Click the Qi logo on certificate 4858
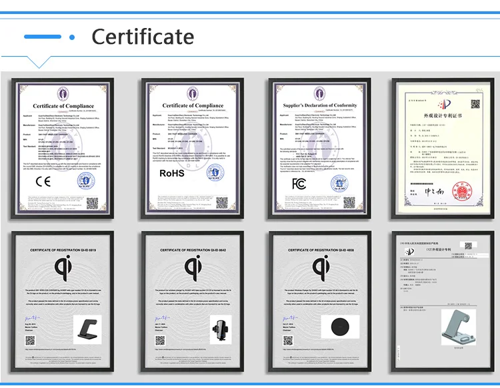500x388 pixels. pyautogui.click(x=321, y=267)
